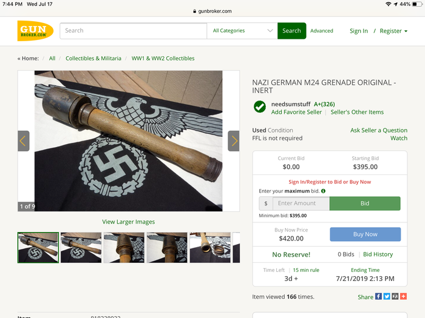Focus the Enter Amount bid field

pyautogui.click(x=301, y=204)
